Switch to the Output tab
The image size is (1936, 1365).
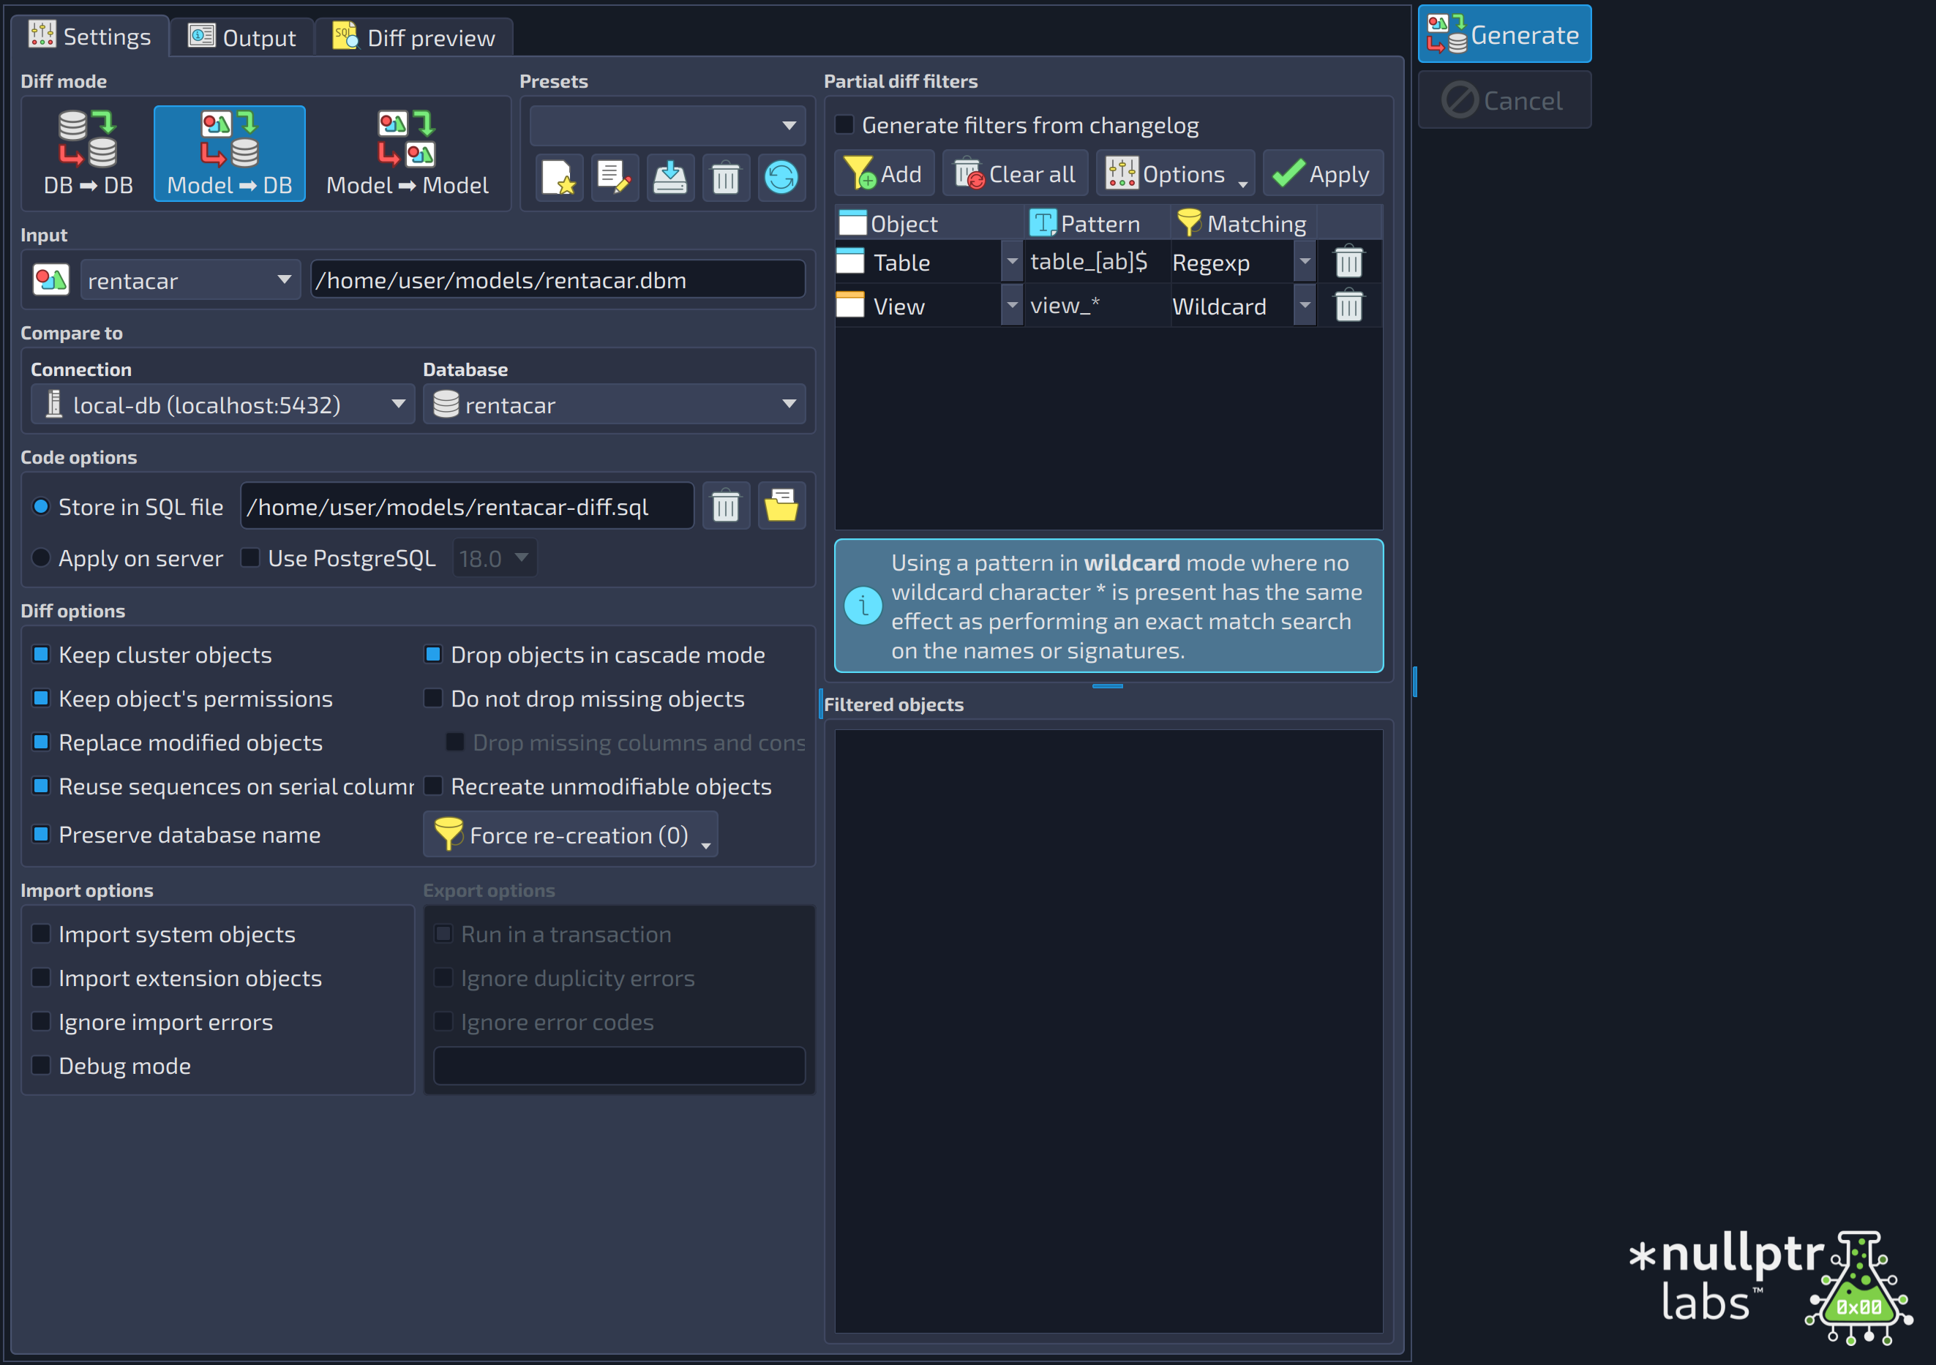click(x=242, y=37)
